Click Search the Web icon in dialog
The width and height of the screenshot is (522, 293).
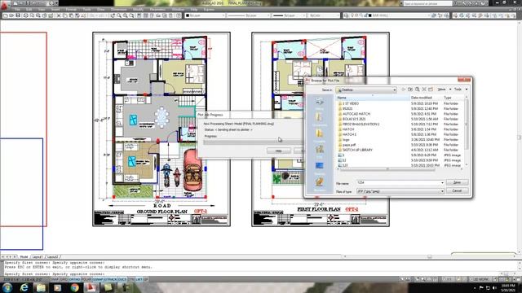pyautogui.click(x=417, y=90)
